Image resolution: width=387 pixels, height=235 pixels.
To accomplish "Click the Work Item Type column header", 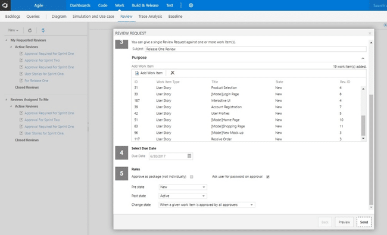I will (168, 82).
